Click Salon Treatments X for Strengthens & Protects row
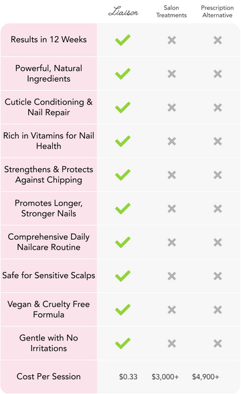241x394 pixels. (171, 175)
